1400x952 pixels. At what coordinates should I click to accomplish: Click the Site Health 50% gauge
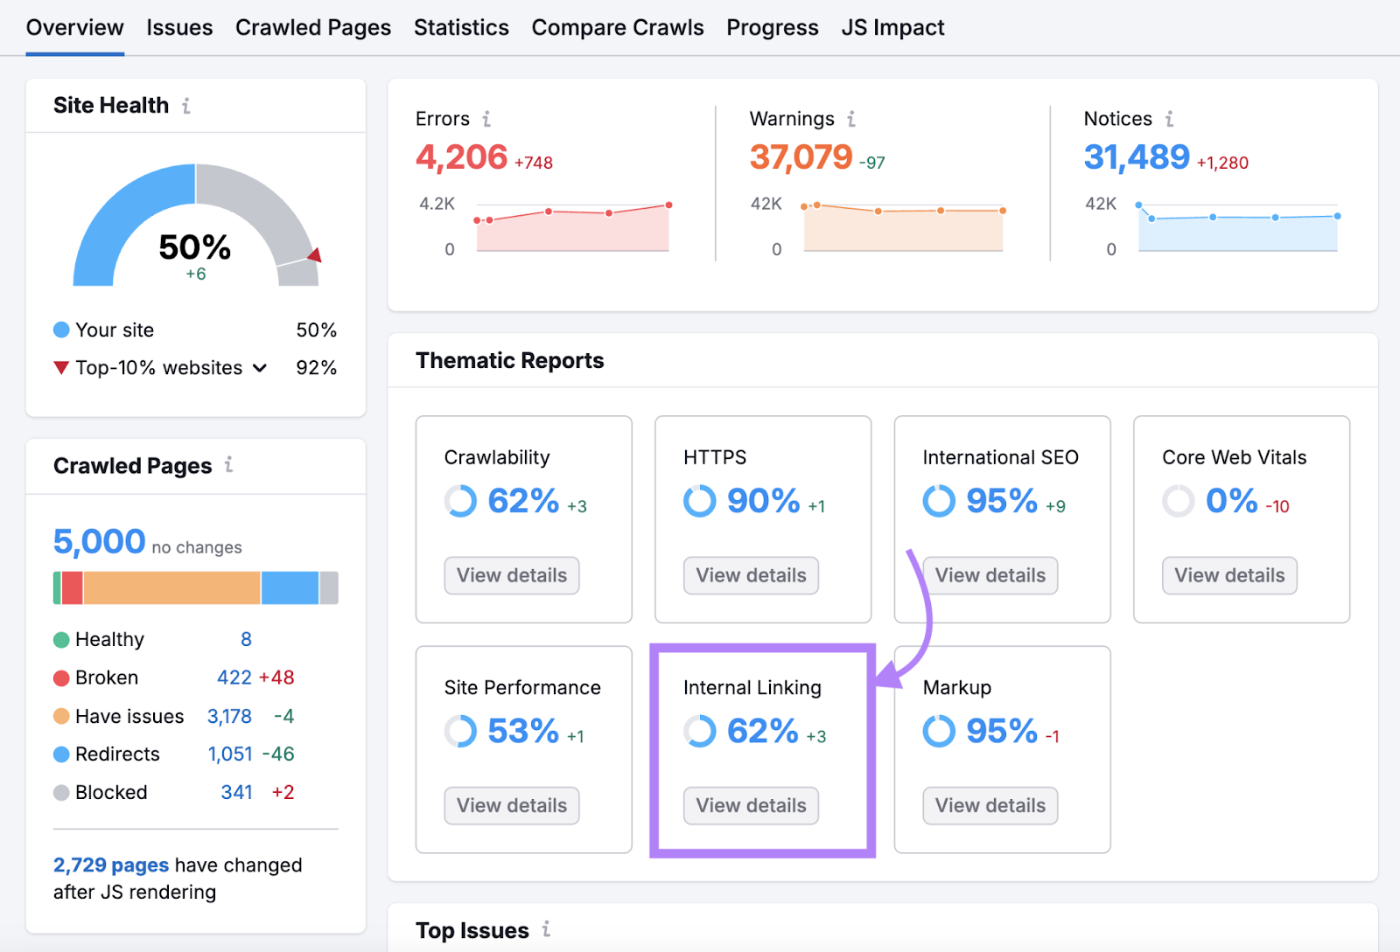pyautogui.click(x=196, y=226)
